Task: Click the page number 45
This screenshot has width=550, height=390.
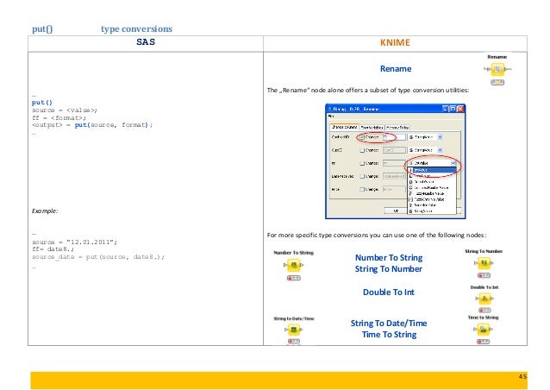Action: tap(522, 376)
